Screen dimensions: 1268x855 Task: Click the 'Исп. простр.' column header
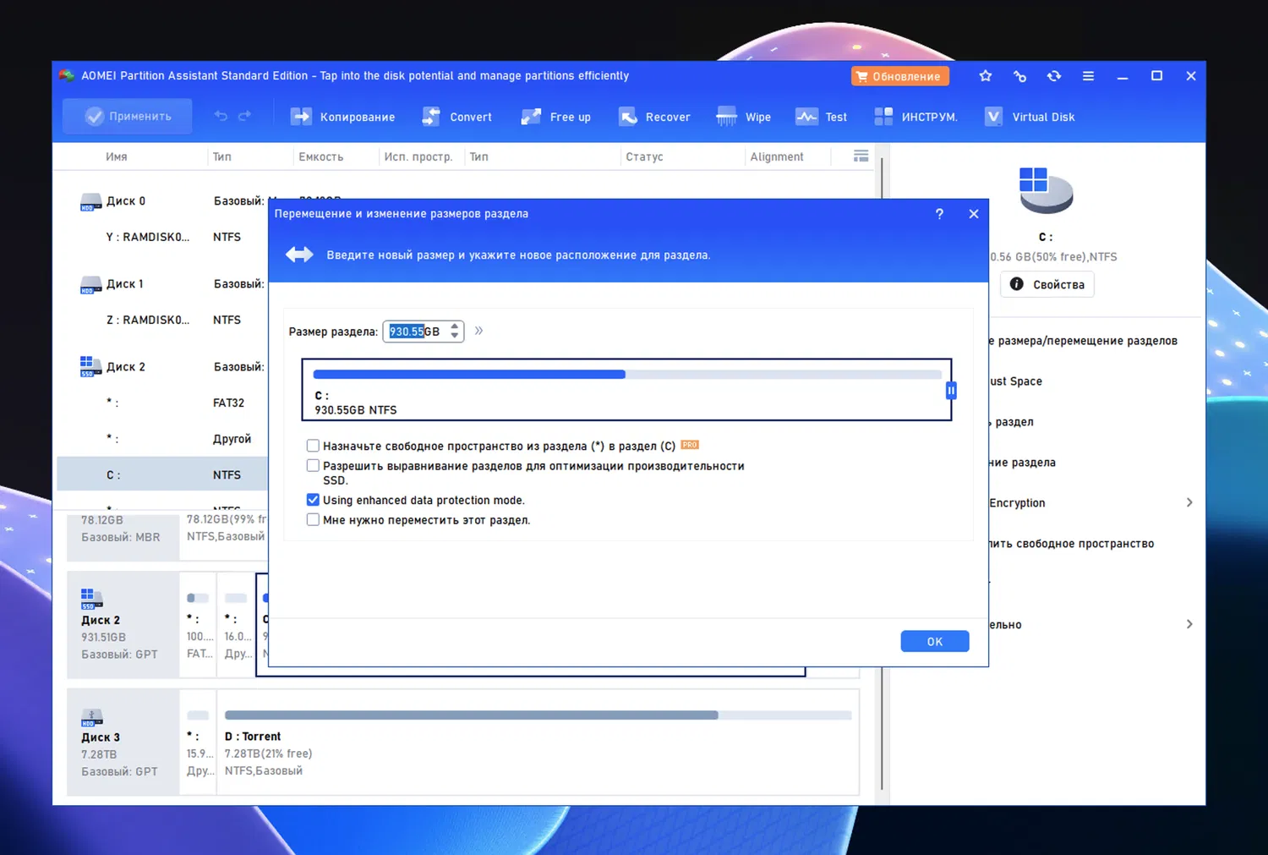[418, 156]
